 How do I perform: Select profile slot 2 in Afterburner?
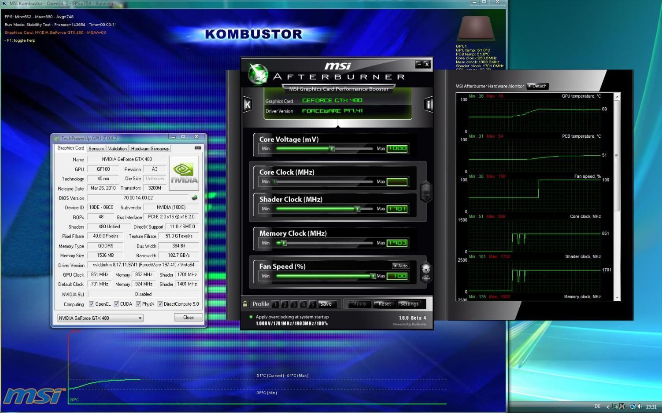pos(285,304)
